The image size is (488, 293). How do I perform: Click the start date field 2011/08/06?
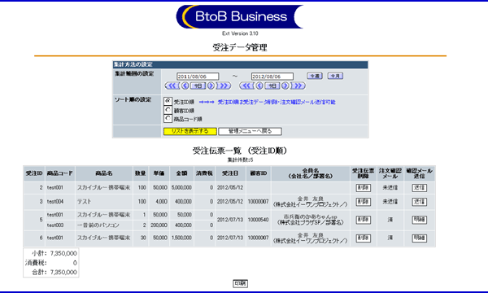click(198, 77)
